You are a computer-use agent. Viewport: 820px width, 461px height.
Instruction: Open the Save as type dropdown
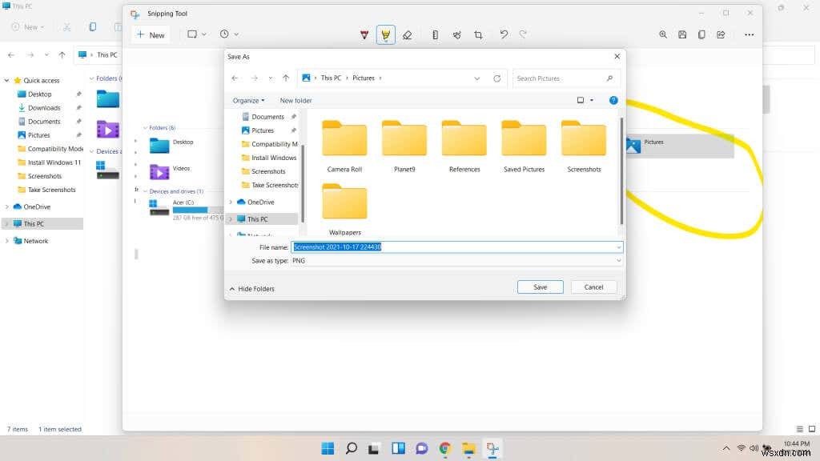(618, 260)
